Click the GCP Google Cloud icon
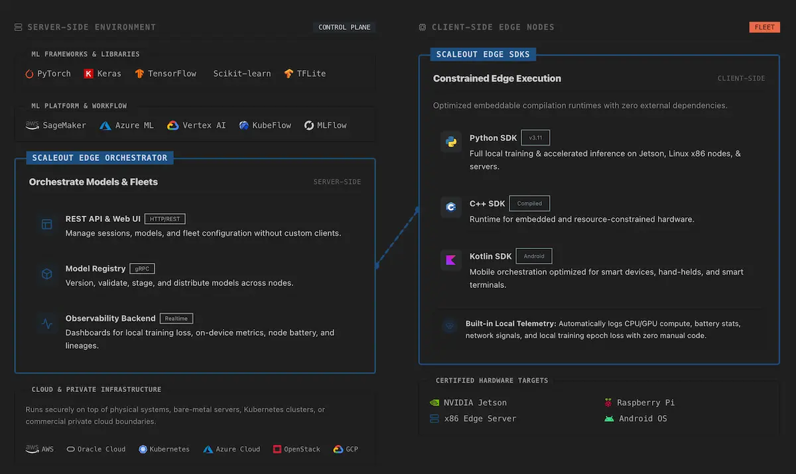Screen dimensions: 796x474 coord(338,449)
